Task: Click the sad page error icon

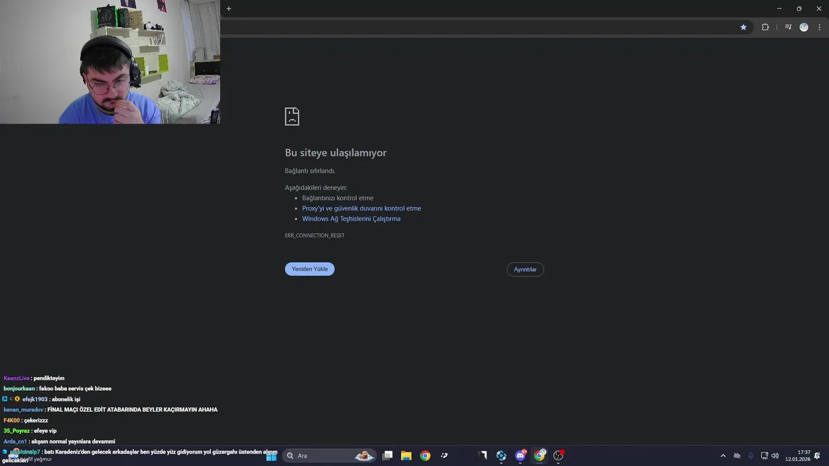Action: (292, 116)
